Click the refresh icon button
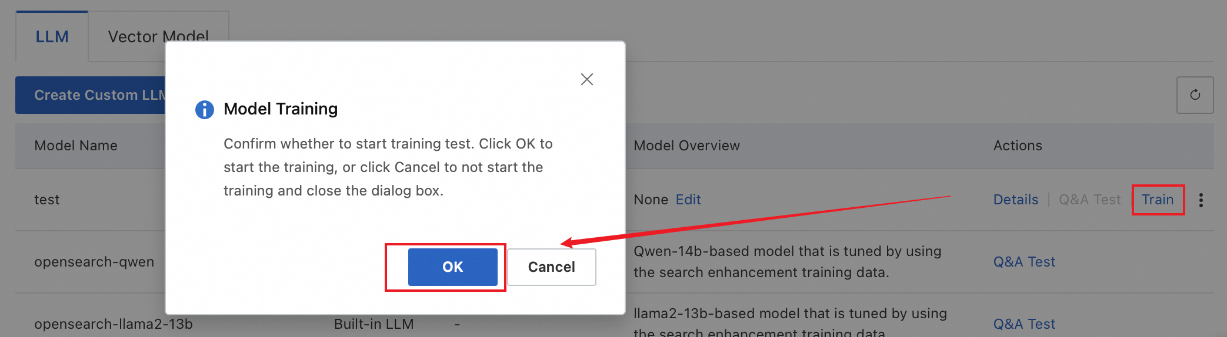This screenshot has width=1227, height=337. (1195, 95)
